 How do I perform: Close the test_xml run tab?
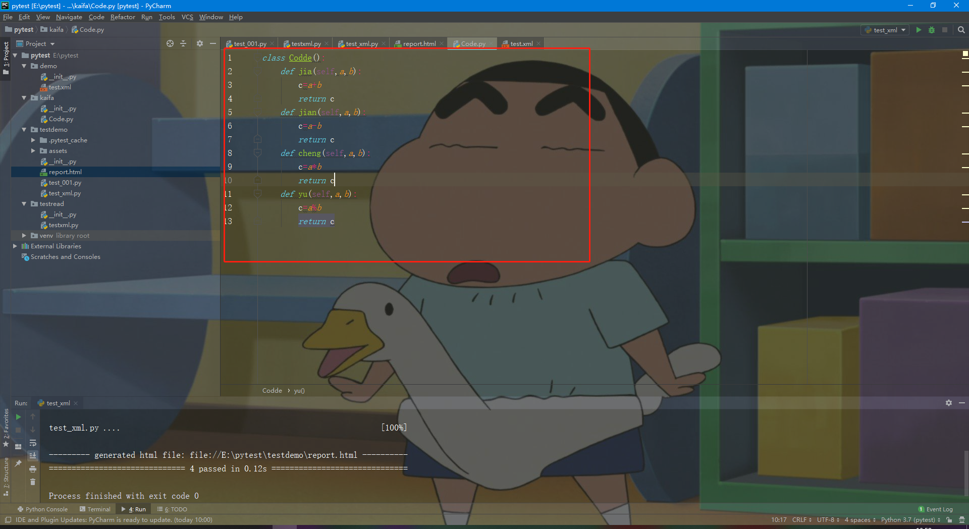[76, 403]
